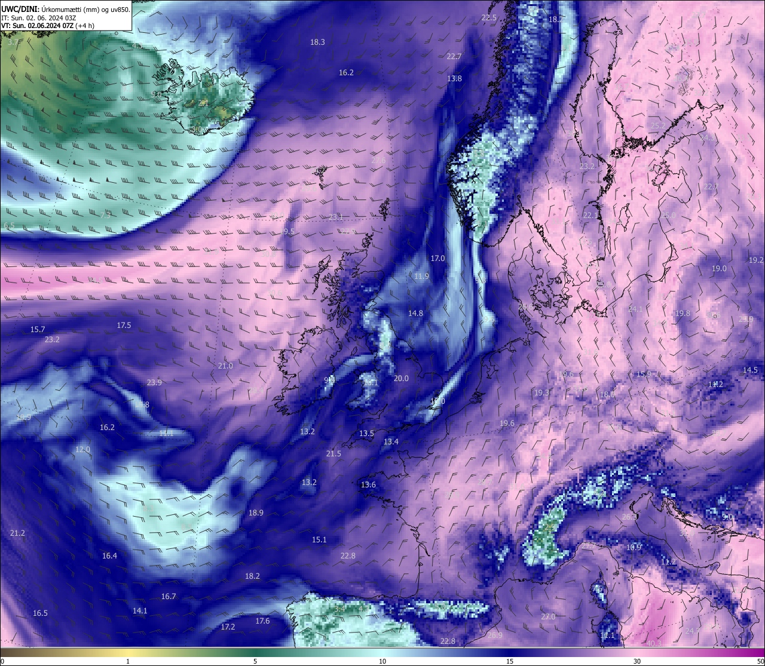The image size is (765, 666).
Task: Pick the yellow colour-scale segment above tick 1
Action: [x=128, y=652]
